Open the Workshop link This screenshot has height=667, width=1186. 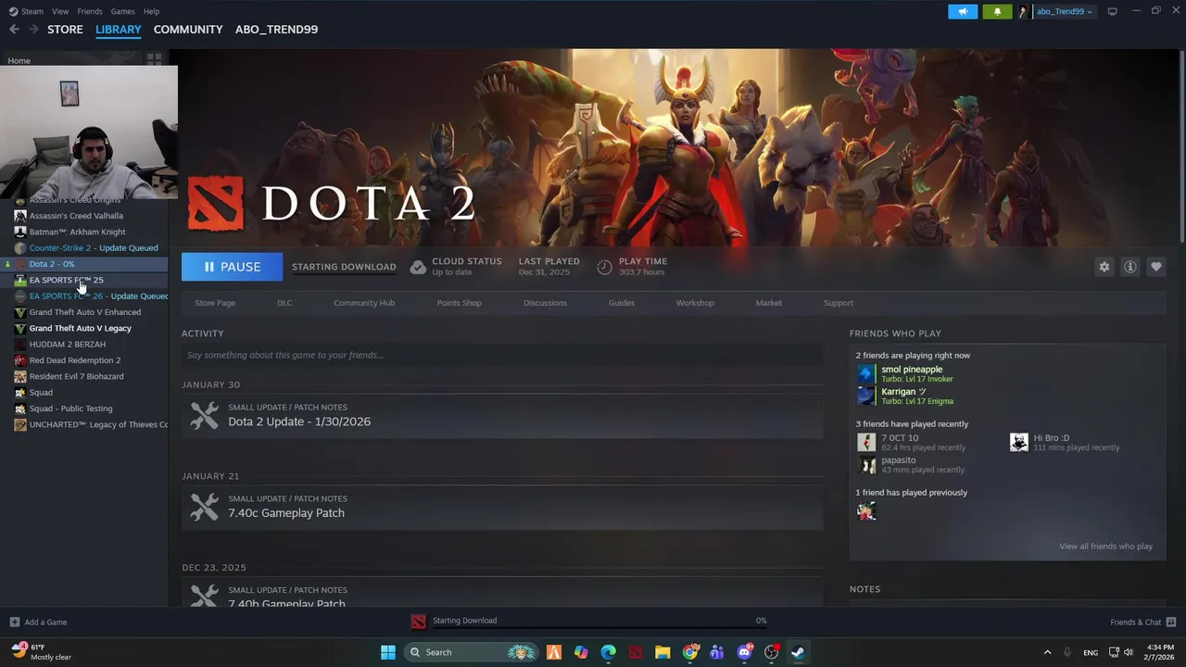[x=695, y=303]
